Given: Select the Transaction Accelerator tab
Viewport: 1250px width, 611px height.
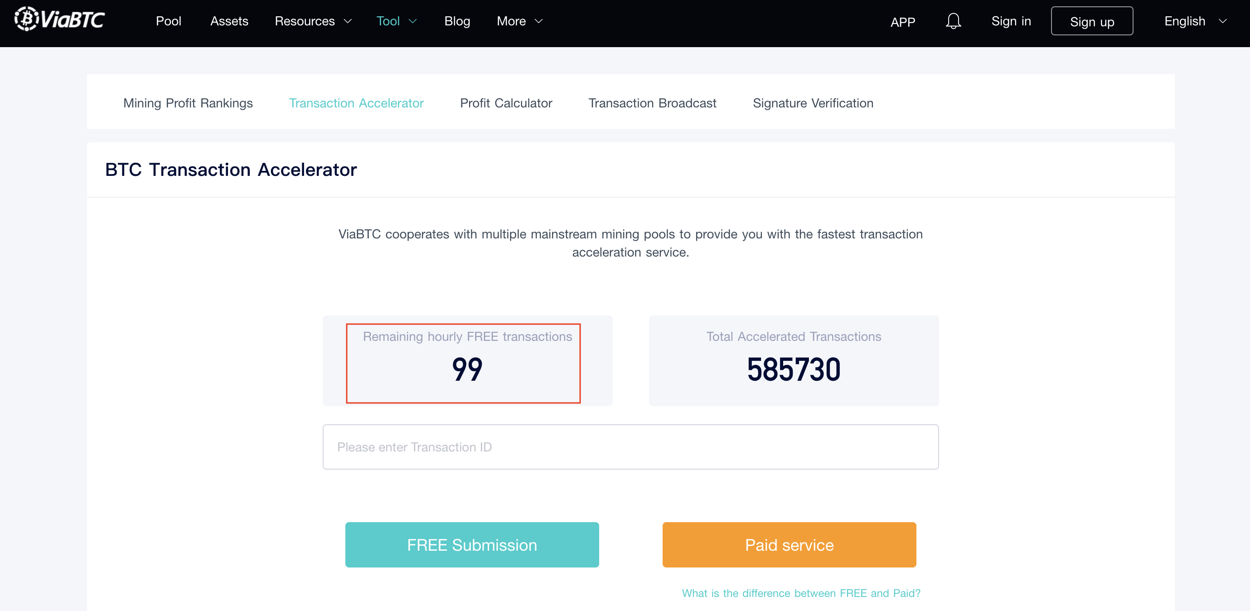Looking at the screenshot, I should click(356, 103).
